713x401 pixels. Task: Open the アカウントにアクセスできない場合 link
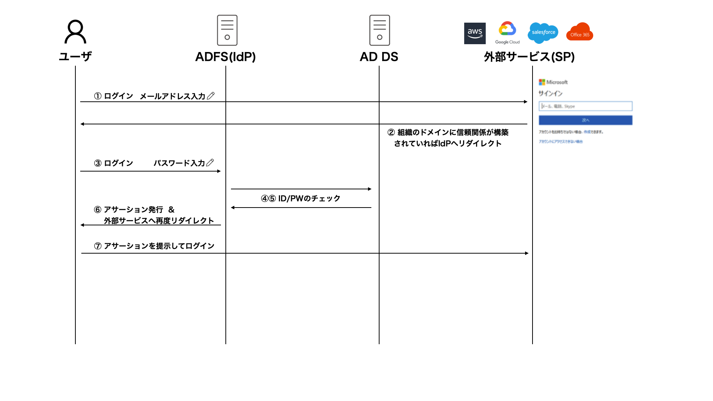(561, 141)
